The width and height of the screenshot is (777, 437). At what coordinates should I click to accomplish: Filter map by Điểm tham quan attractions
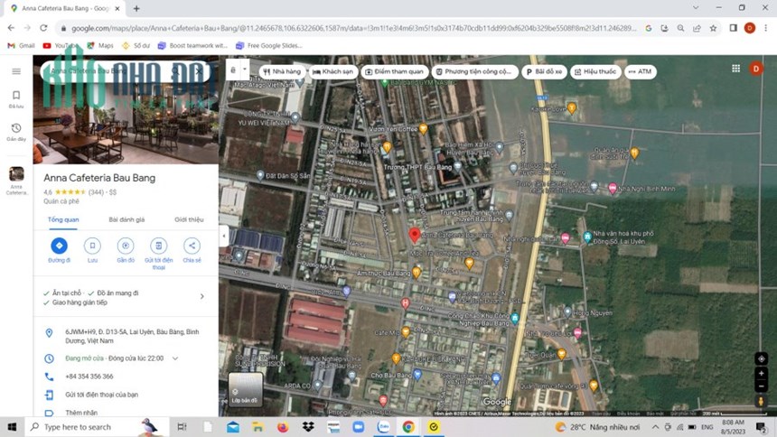coord(395,71)
